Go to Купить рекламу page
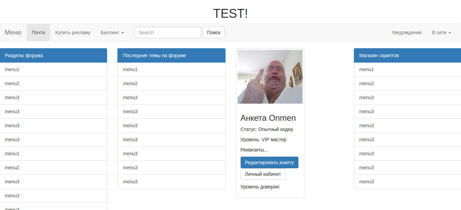Image resolution: width=461 pixels, height=210 pixels. tap(73, 32)
